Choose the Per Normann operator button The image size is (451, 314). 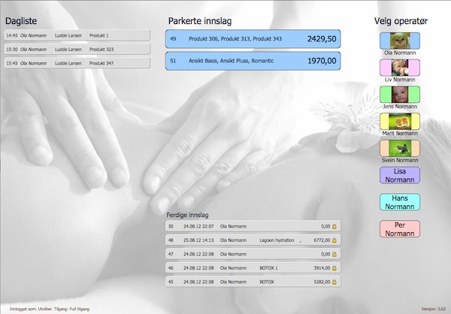(399, 229)
